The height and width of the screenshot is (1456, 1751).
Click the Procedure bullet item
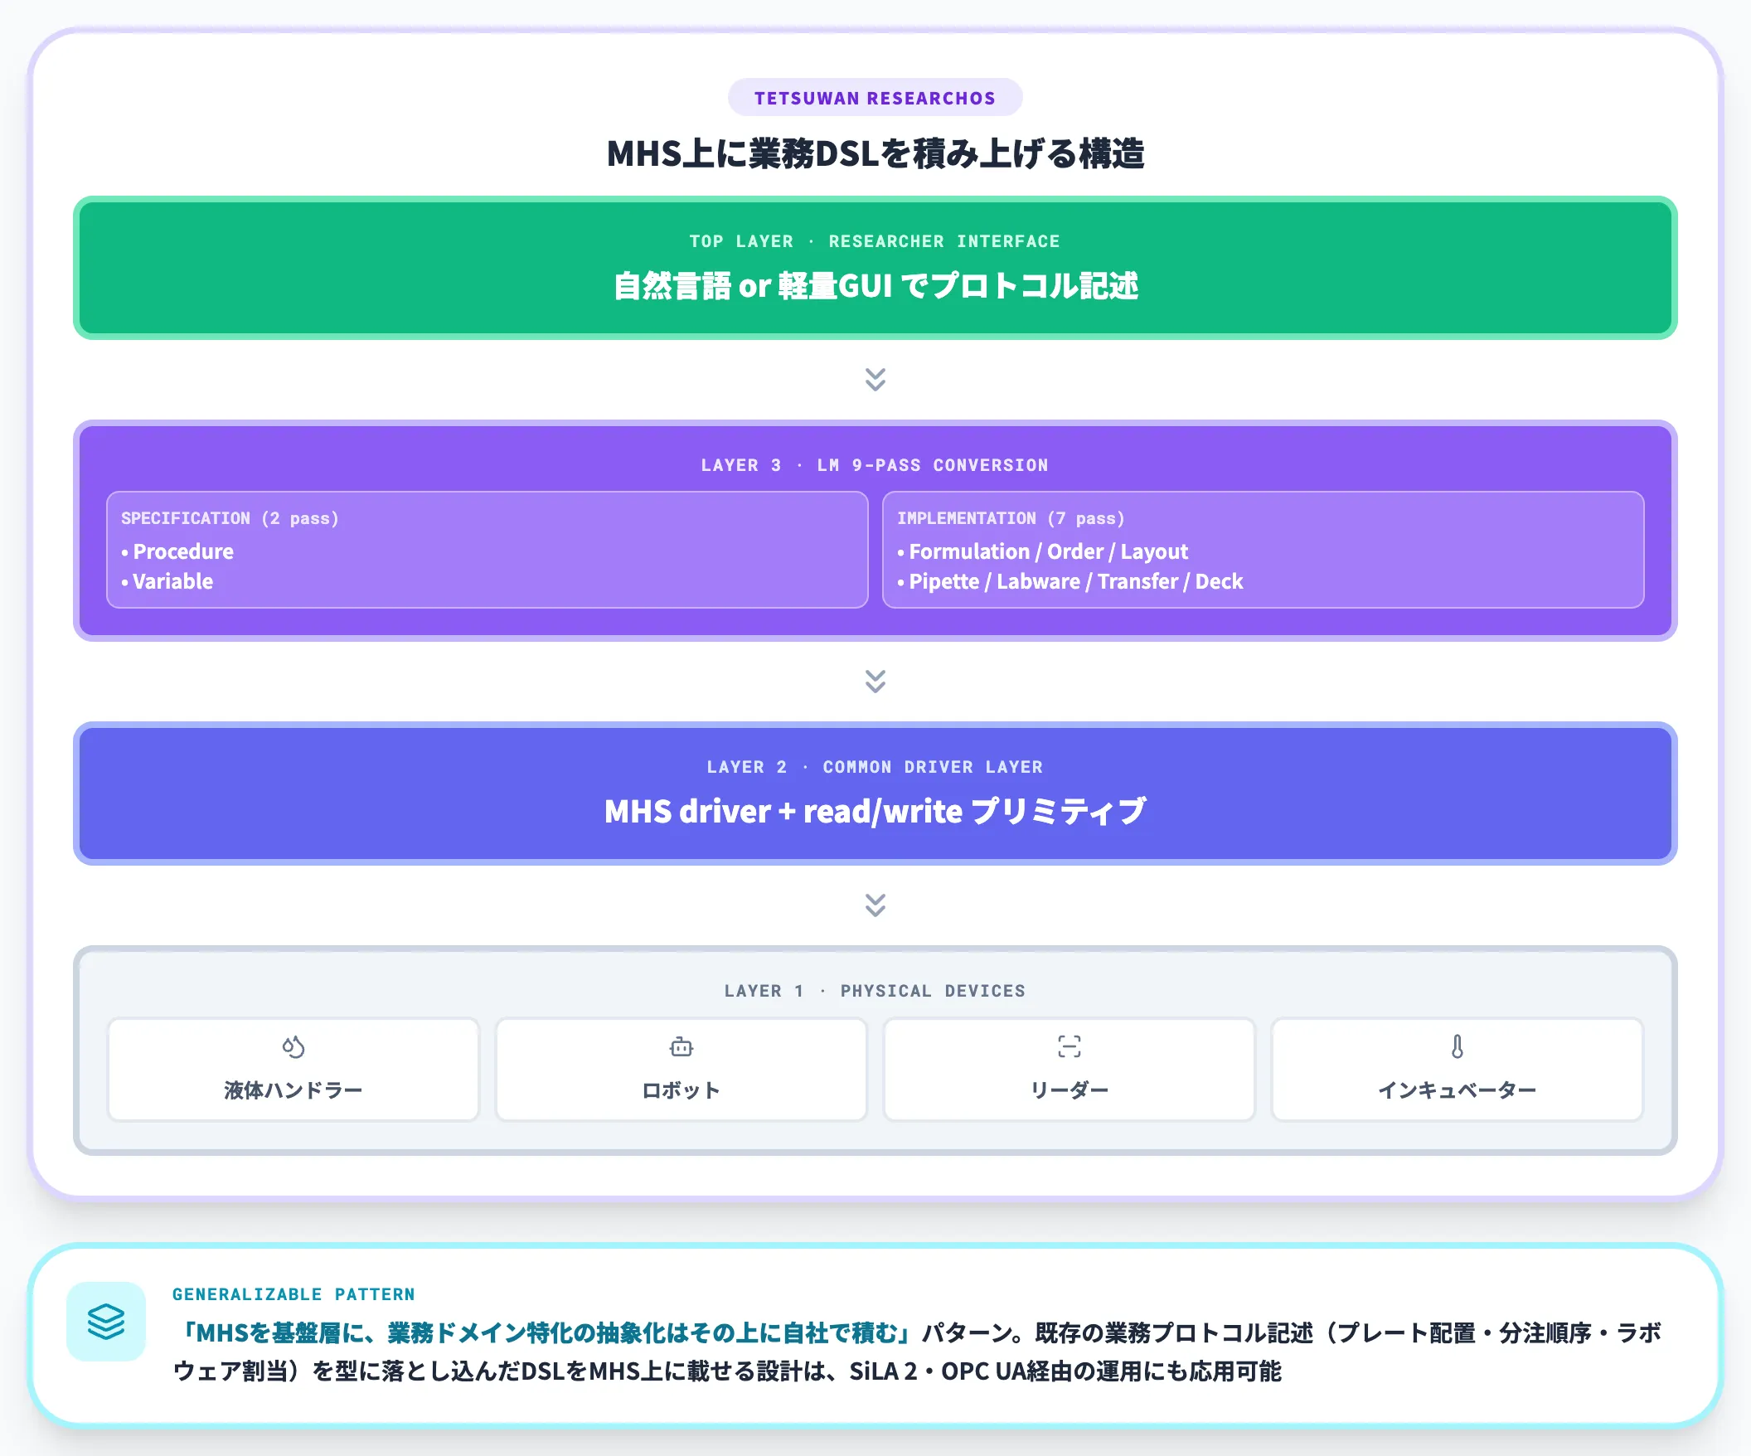click(177, 551)
